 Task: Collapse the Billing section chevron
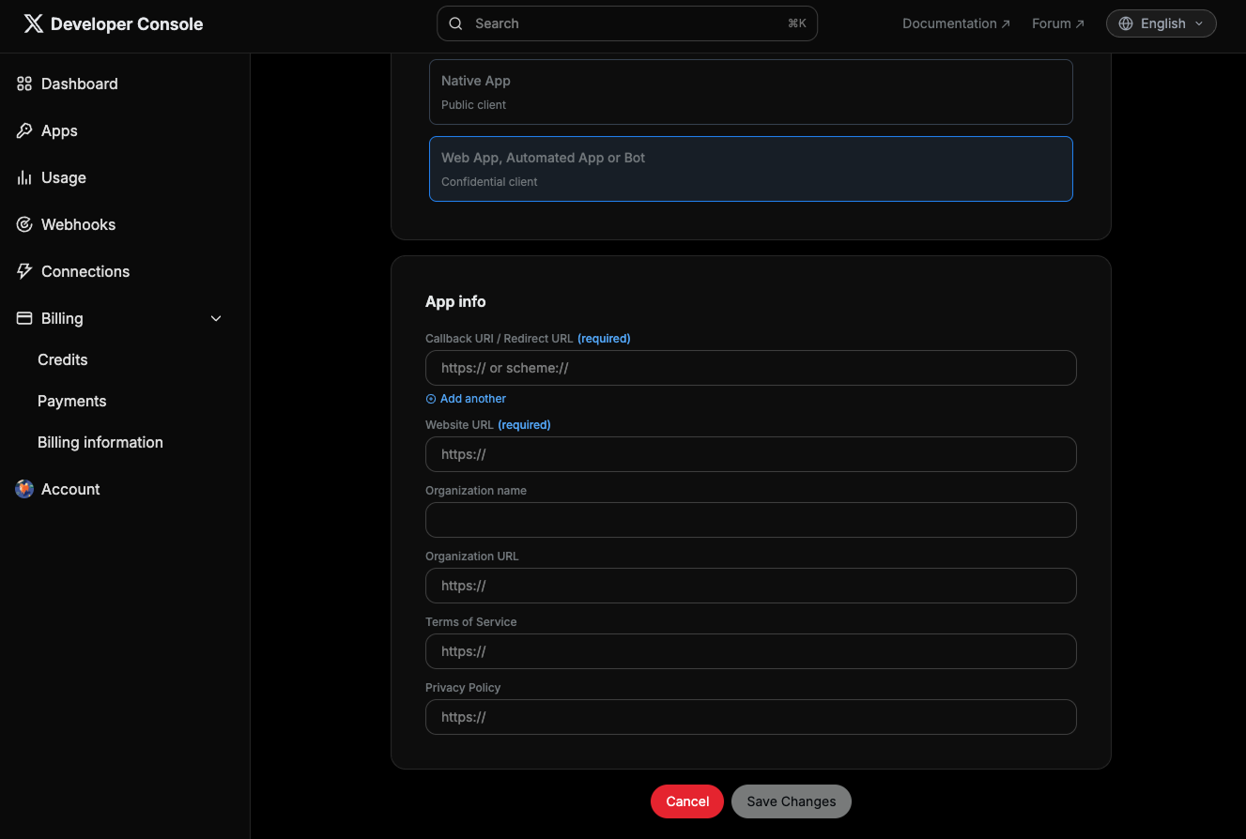tap(216, 319)
